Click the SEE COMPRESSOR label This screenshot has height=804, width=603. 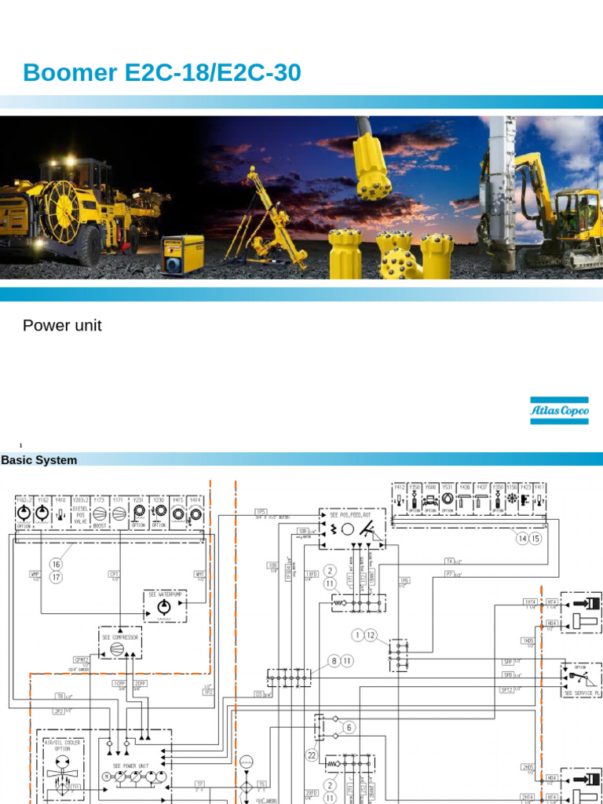point(120,638)
